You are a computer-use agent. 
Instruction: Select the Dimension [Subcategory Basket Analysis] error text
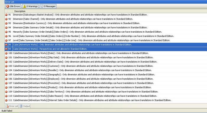coord(80,15)
